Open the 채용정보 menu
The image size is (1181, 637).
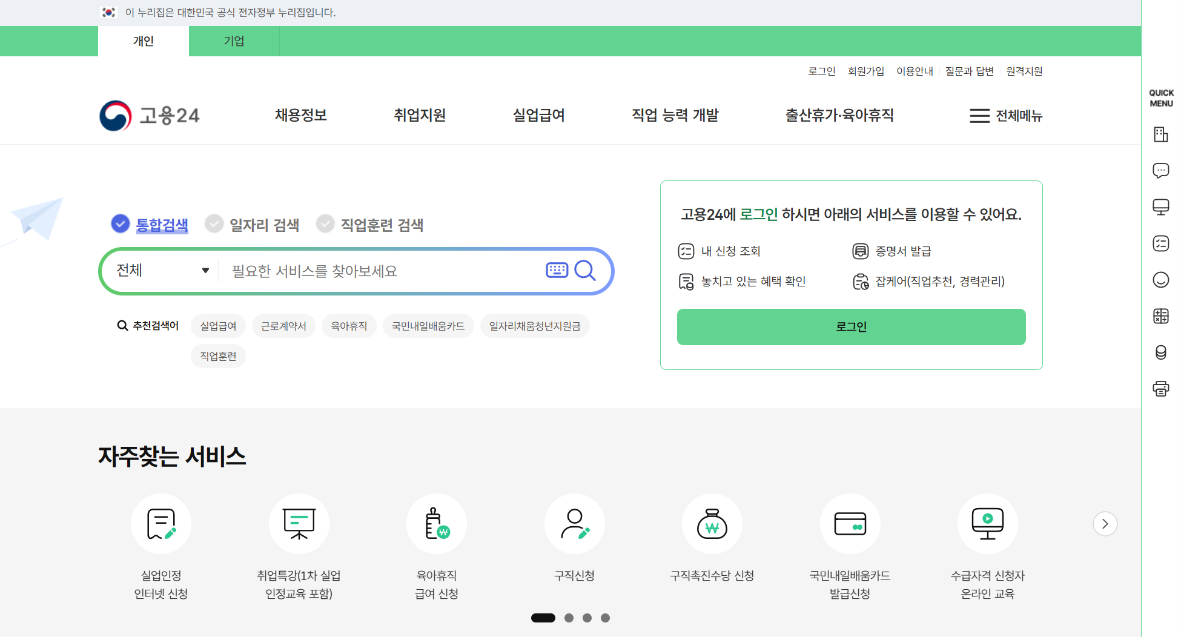coord(300,116)
